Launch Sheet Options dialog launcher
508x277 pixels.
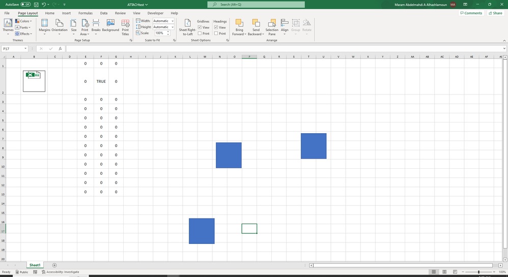coord(228,40)
